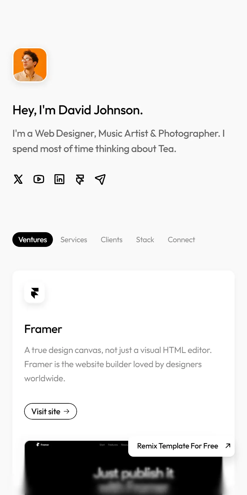This screenshot has width=247, height=495.
Task: Open the Framer website preview image
Action: click(x=123, y=468)
